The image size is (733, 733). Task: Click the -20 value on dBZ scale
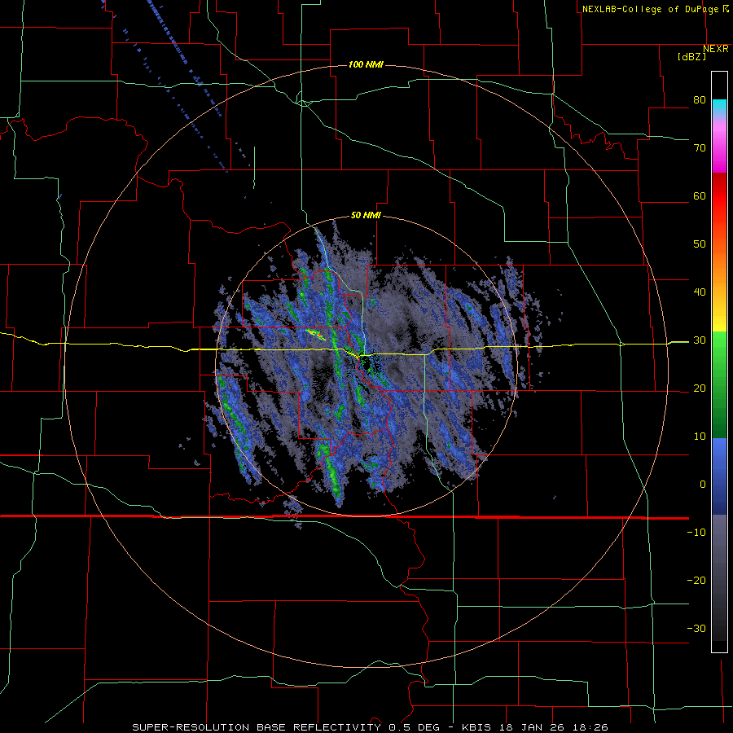696,581
